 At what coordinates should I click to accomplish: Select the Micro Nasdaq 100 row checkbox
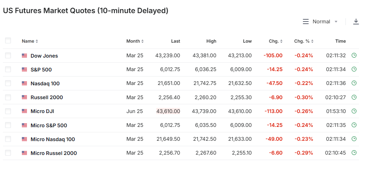[8, 139]
